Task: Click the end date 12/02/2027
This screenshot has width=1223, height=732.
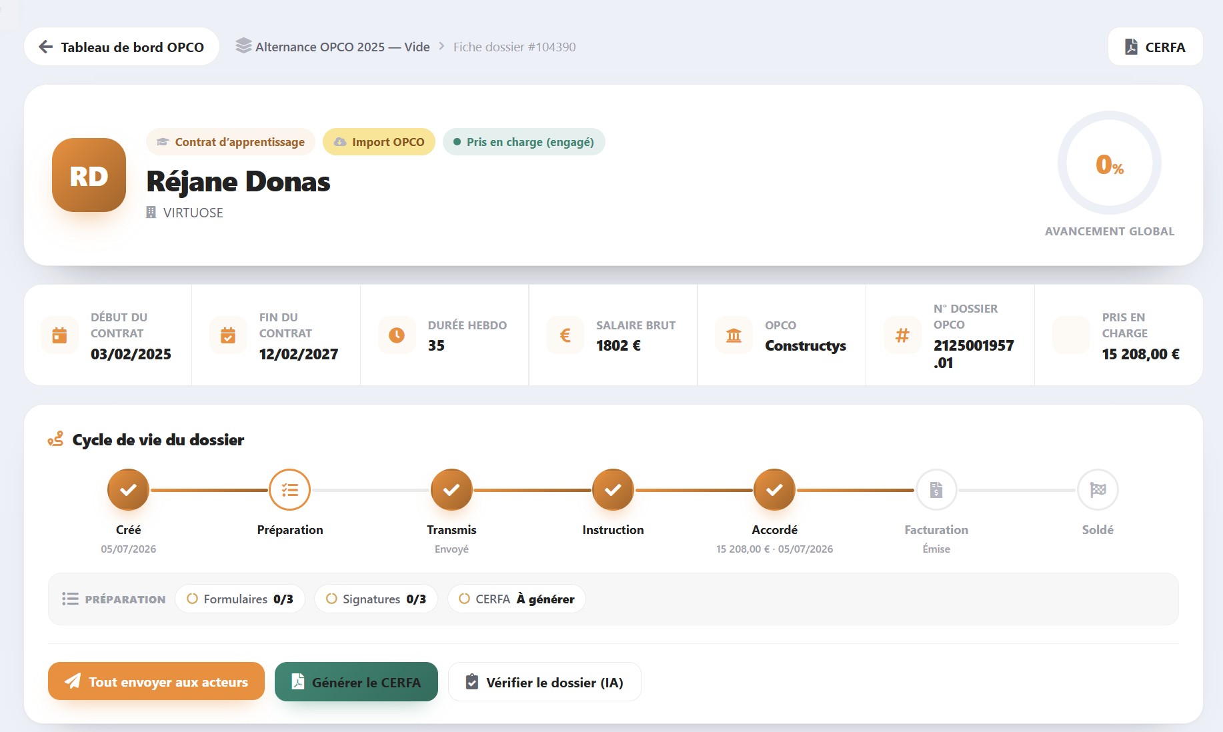Action: point(299,354)
